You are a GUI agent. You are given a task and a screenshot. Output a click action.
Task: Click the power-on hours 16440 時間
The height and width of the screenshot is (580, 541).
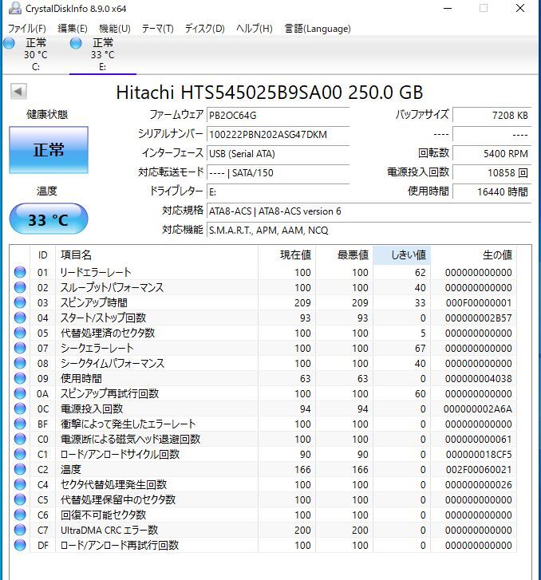pyautogui.click(x=492, y=192)
